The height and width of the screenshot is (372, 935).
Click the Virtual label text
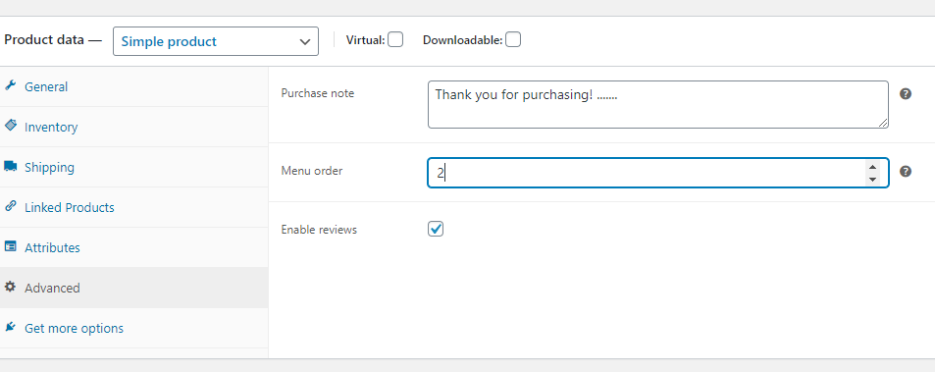[x=366, y=40]
